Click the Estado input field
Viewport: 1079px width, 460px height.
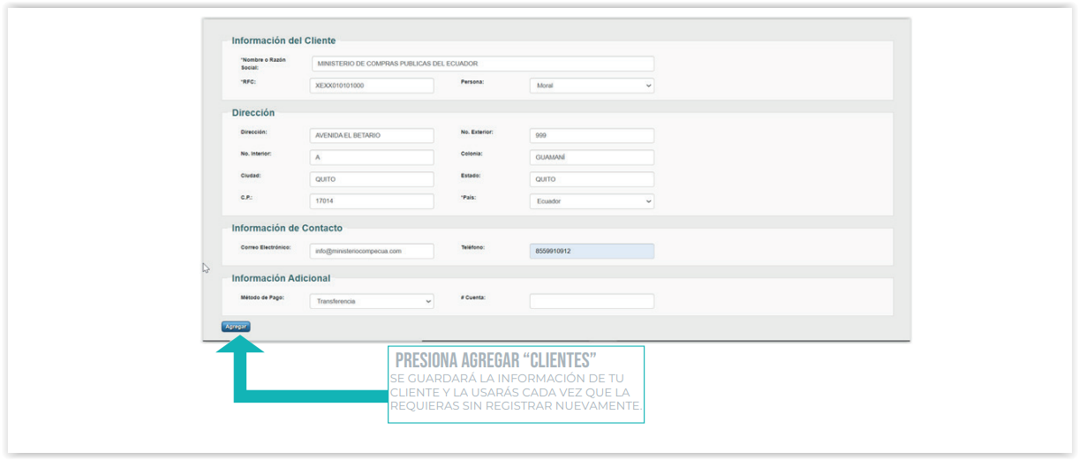point(592,179)
